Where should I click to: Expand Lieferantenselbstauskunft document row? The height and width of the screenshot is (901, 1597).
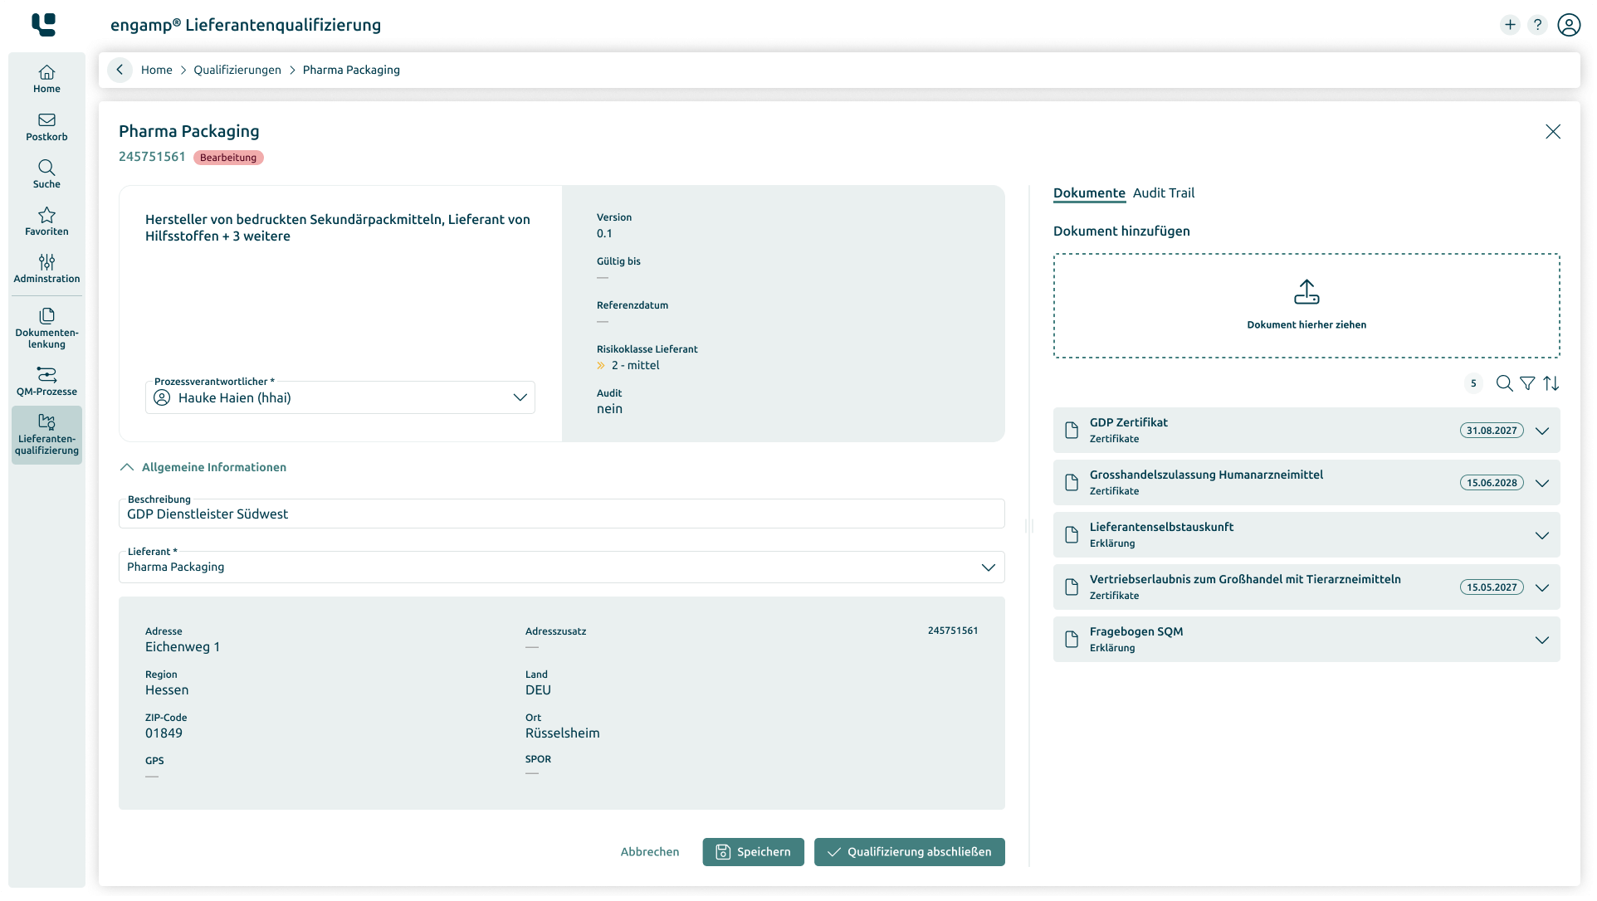[x=1543, y=536]
